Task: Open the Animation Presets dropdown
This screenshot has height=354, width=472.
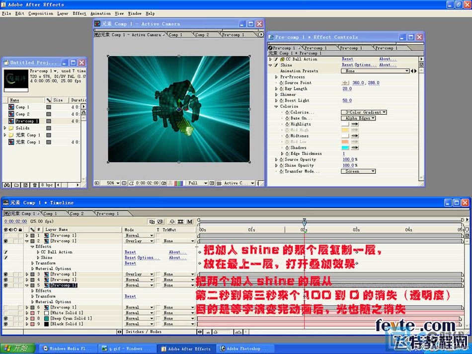Action: pos(375,71)
